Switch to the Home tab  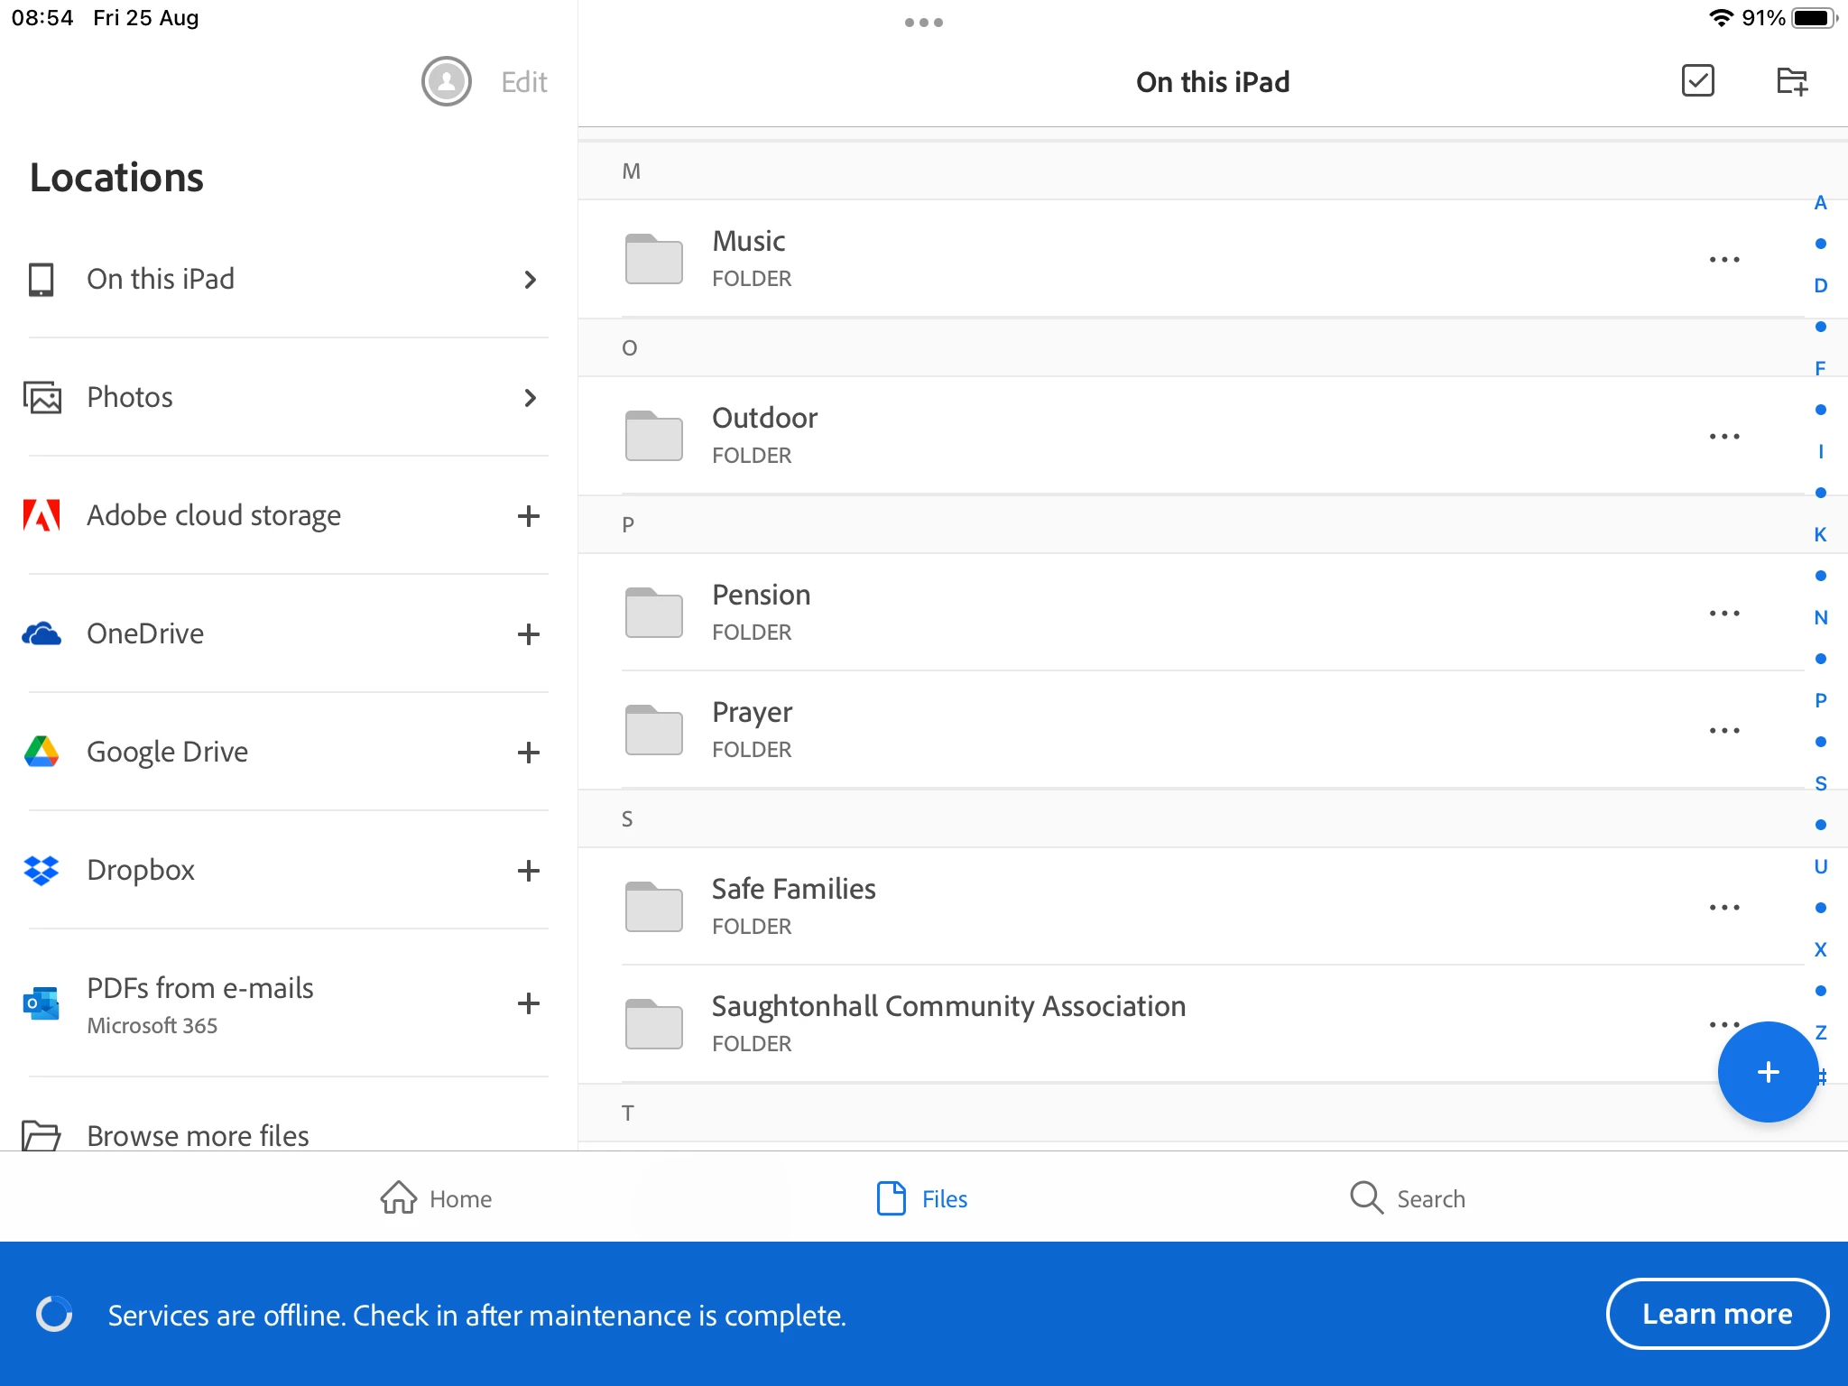pyautogui.click(x=436, y=1198)
